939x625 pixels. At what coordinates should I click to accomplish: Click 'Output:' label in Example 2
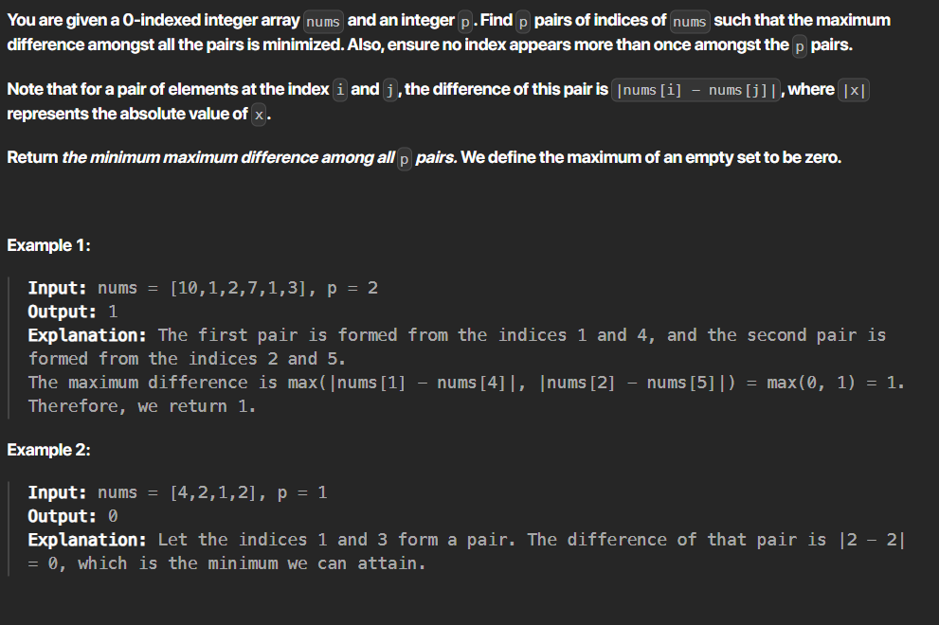[x=63, y=516]
